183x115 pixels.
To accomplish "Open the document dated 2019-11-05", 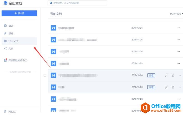I will (x=115, y=52).
